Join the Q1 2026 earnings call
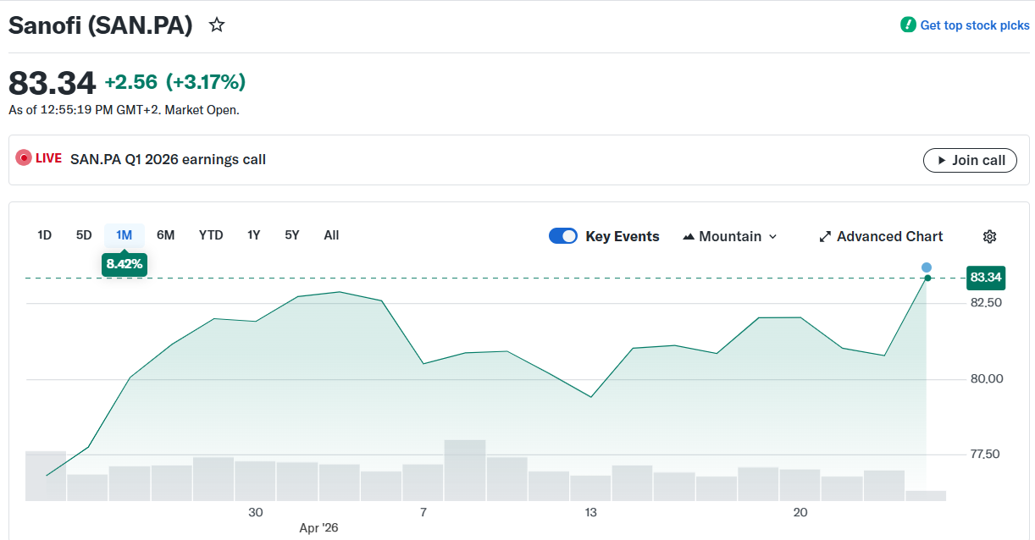This screenshot has width=1035, height=540. click(x=970, y=160)
